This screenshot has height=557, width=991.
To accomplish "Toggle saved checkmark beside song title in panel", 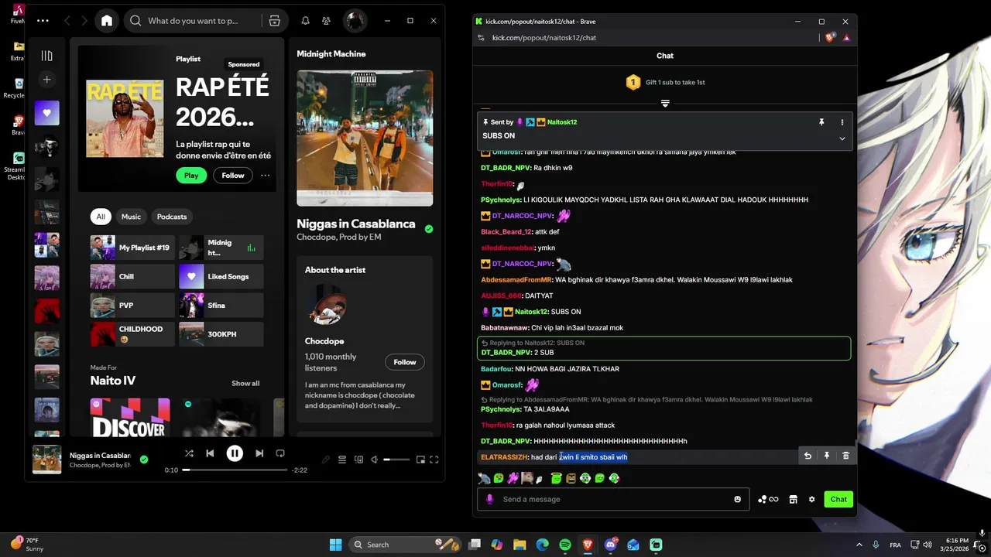I will [429, 229].
